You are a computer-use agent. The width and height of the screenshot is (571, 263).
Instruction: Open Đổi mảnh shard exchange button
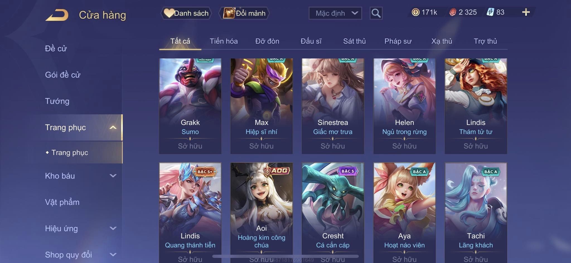244,13
